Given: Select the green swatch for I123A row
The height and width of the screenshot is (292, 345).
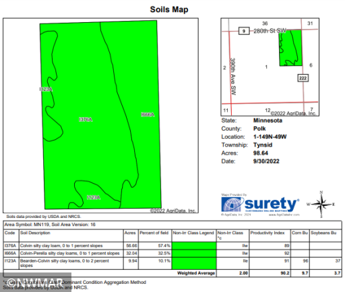Looking at the screenshot, I should (194, 263).
